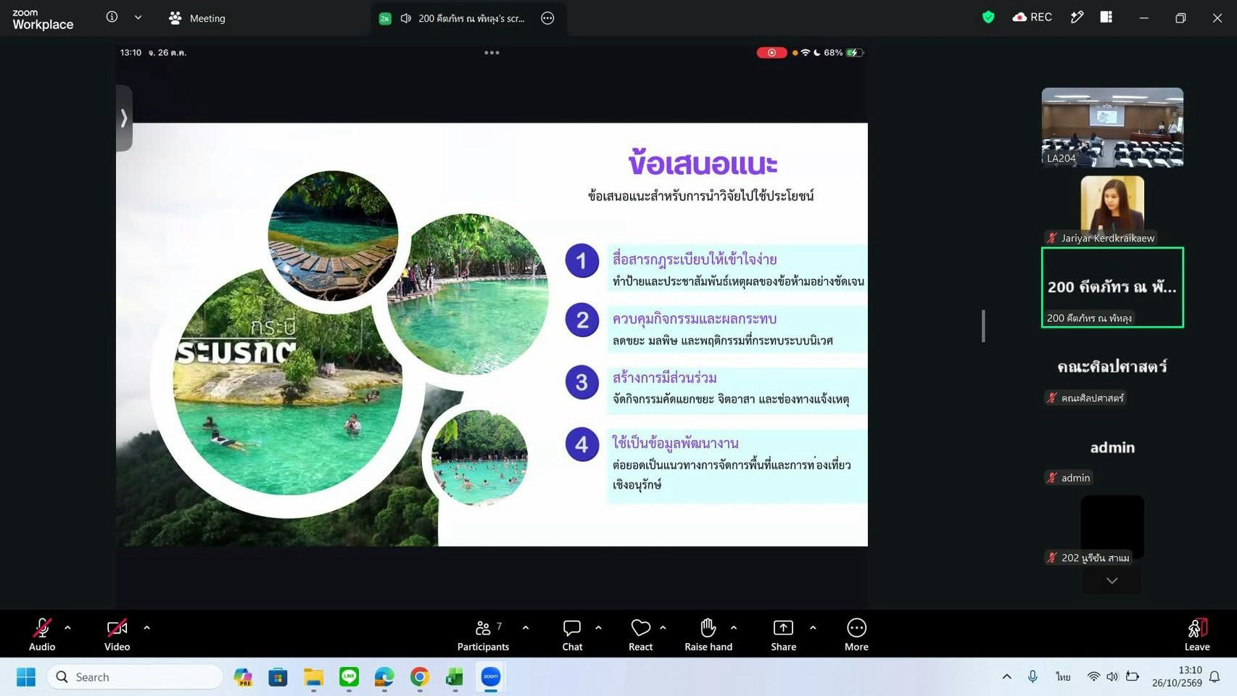The height and width of the screenshot is (696, 1237).
Task: Open LINE from the taskbar
Action: coord(349,677)
